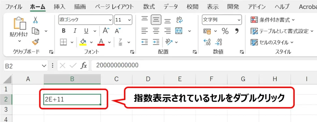Viewport: 317px width, 122px height.
Task: Toggle wrap text icon
Action: pos(179,20)
